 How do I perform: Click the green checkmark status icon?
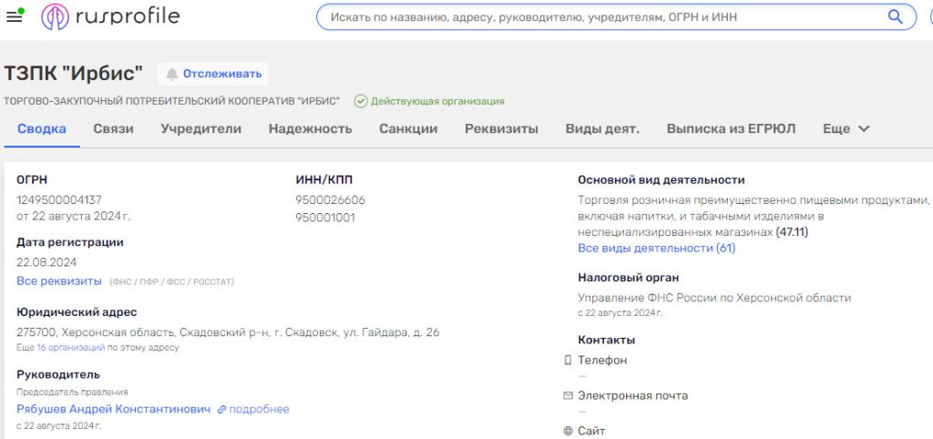(361, 101)
